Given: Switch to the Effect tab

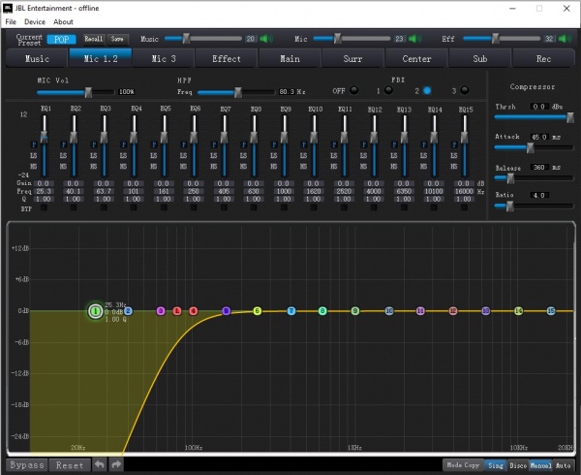Looking at the screenshot, I should 227,58.
